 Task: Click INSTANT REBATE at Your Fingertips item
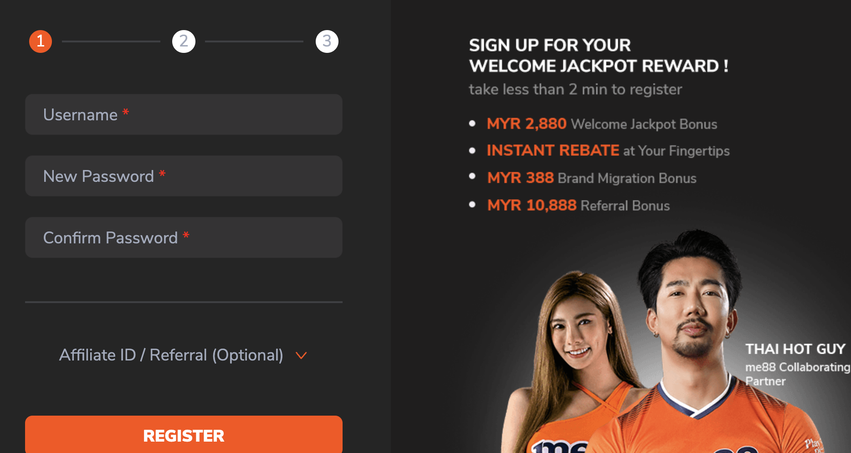click(608, 151)
